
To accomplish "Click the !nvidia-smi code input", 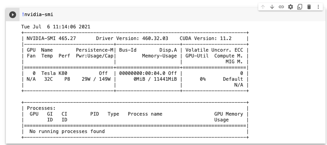I will tap(172, 15).
